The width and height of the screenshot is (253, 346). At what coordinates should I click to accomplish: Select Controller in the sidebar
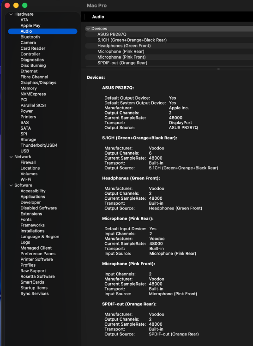click(x=30, y=54)
